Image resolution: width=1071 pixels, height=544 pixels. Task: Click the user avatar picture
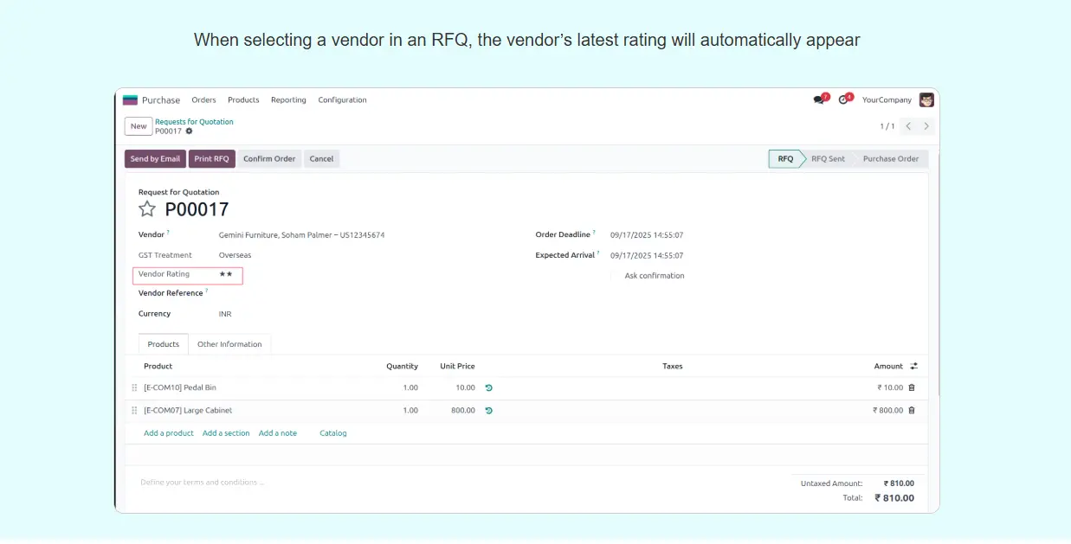[x=926, y=100]
